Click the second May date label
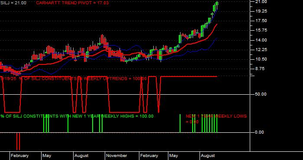The width and height of the screenshot is (303, 160). pyautogui.click(x=174, y=156)
